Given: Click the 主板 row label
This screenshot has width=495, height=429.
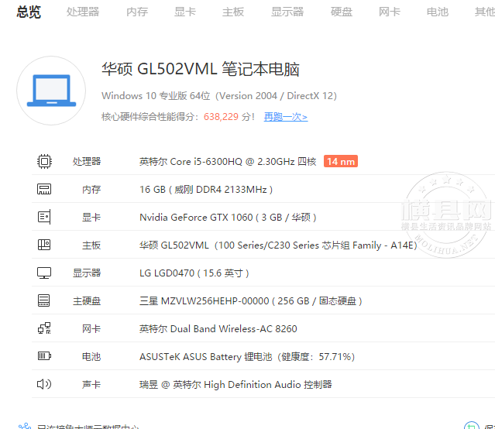Looking at the screenshot, I should pyautogui.click(x=91, y=245).
